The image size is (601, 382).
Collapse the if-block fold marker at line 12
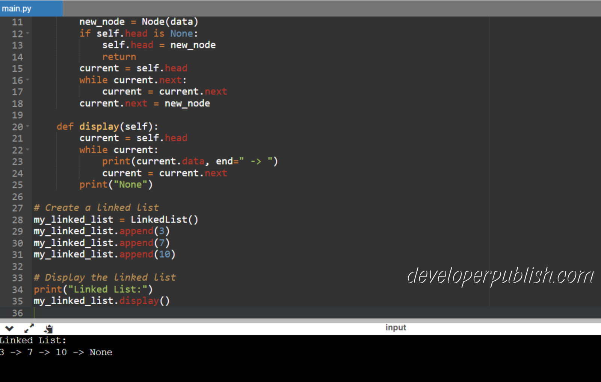(x=27, y=33)
